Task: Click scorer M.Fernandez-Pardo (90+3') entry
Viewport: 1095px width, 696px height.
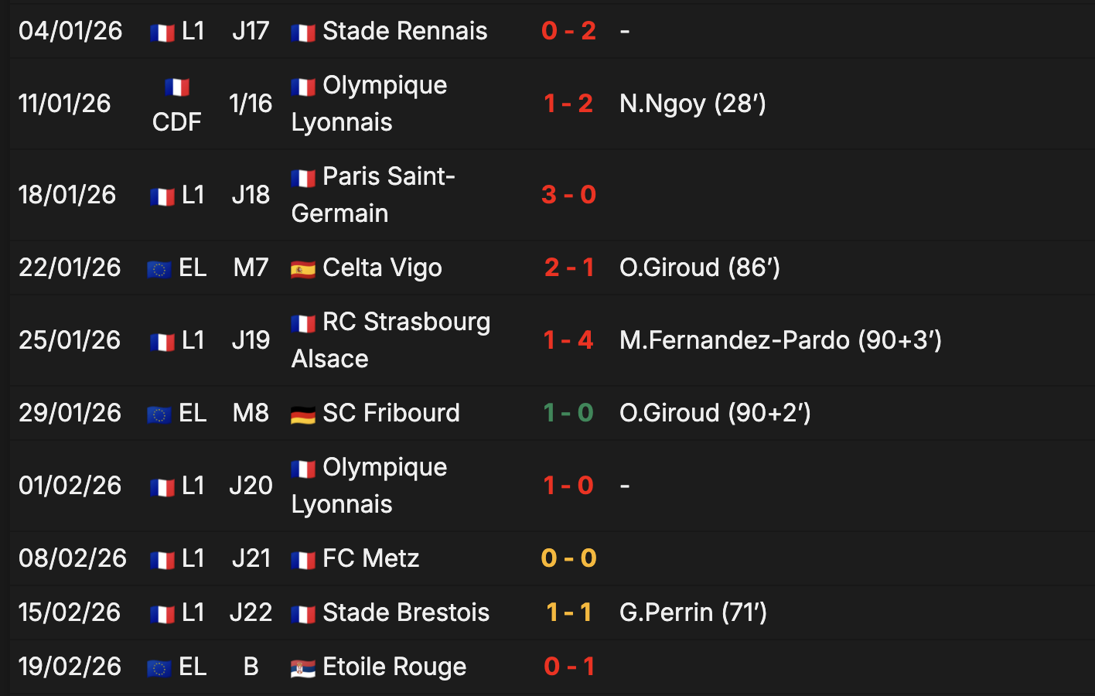Action: tap(781, 340)
